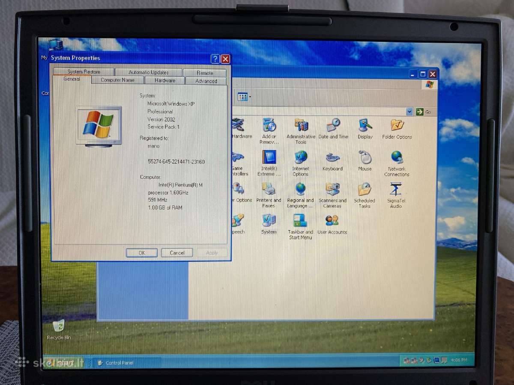Open the Display settings icon

tap(365, 128)
